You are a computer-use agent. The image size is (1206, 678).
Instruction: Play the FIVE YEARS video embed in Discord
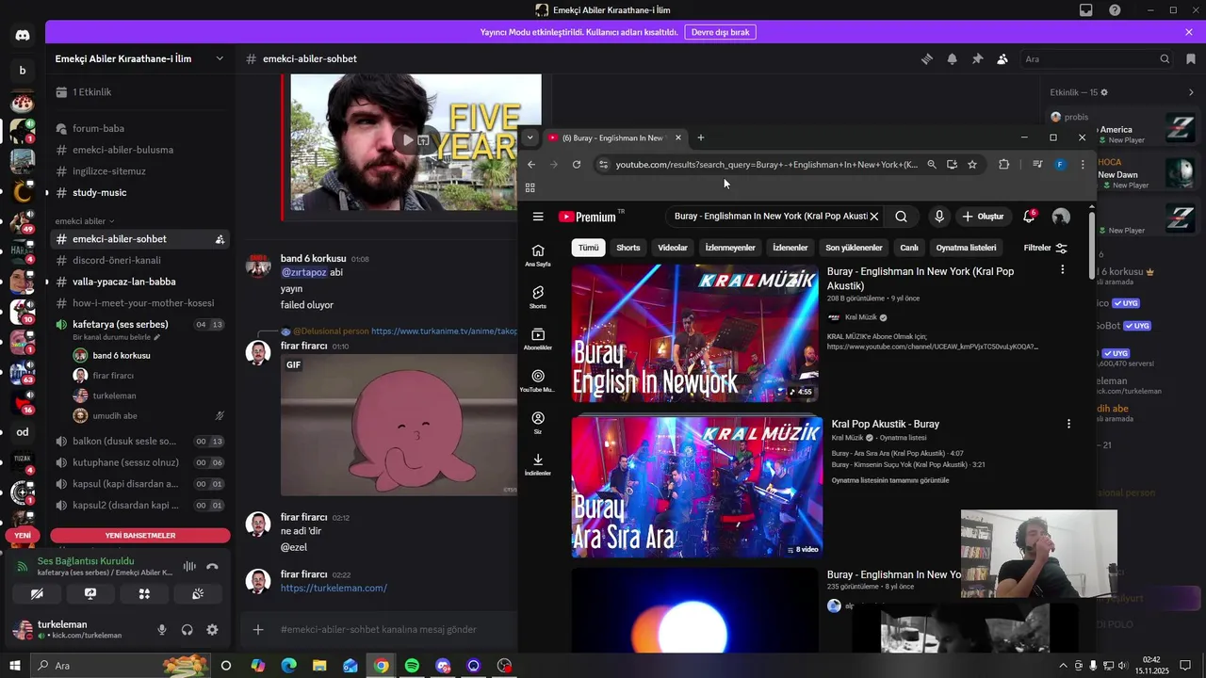point(408,140)
